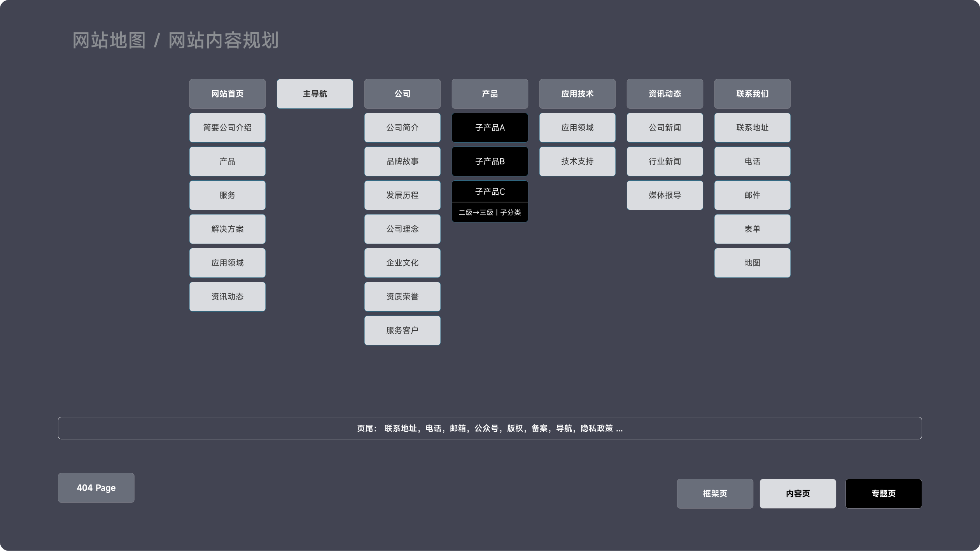Open the 媒体报导 box

665,195
